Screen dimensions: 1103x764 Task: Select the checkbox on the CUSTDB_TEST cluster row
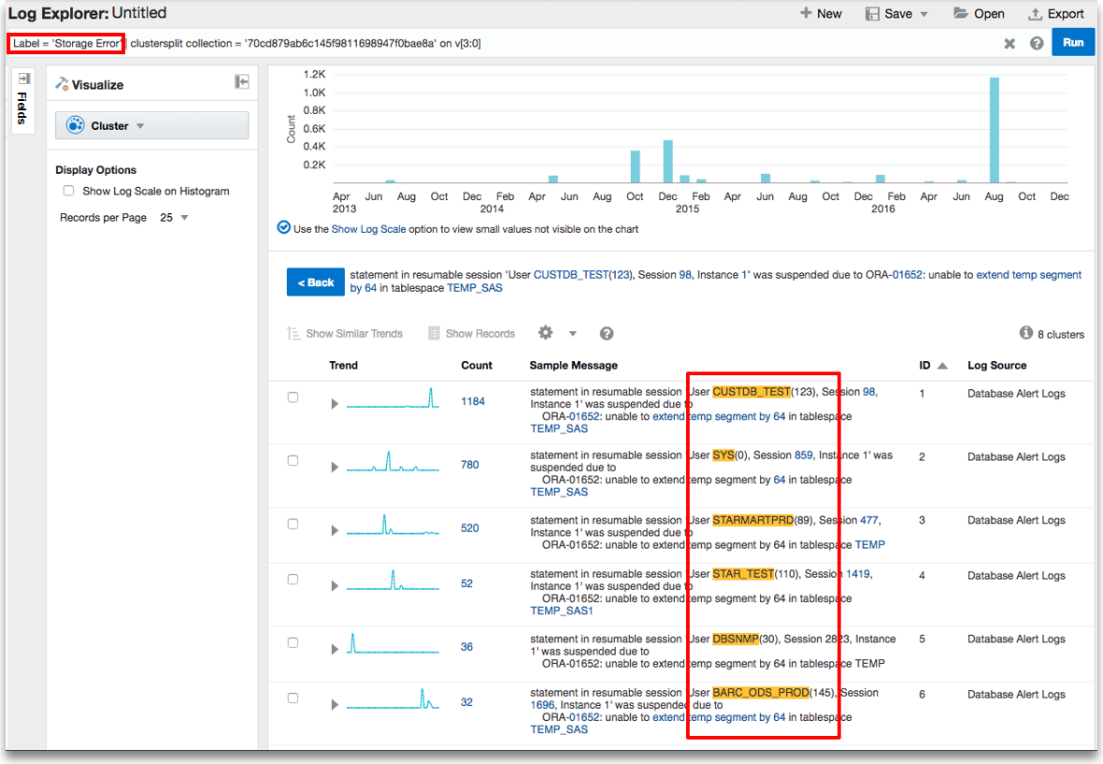(x=293, y=396)
